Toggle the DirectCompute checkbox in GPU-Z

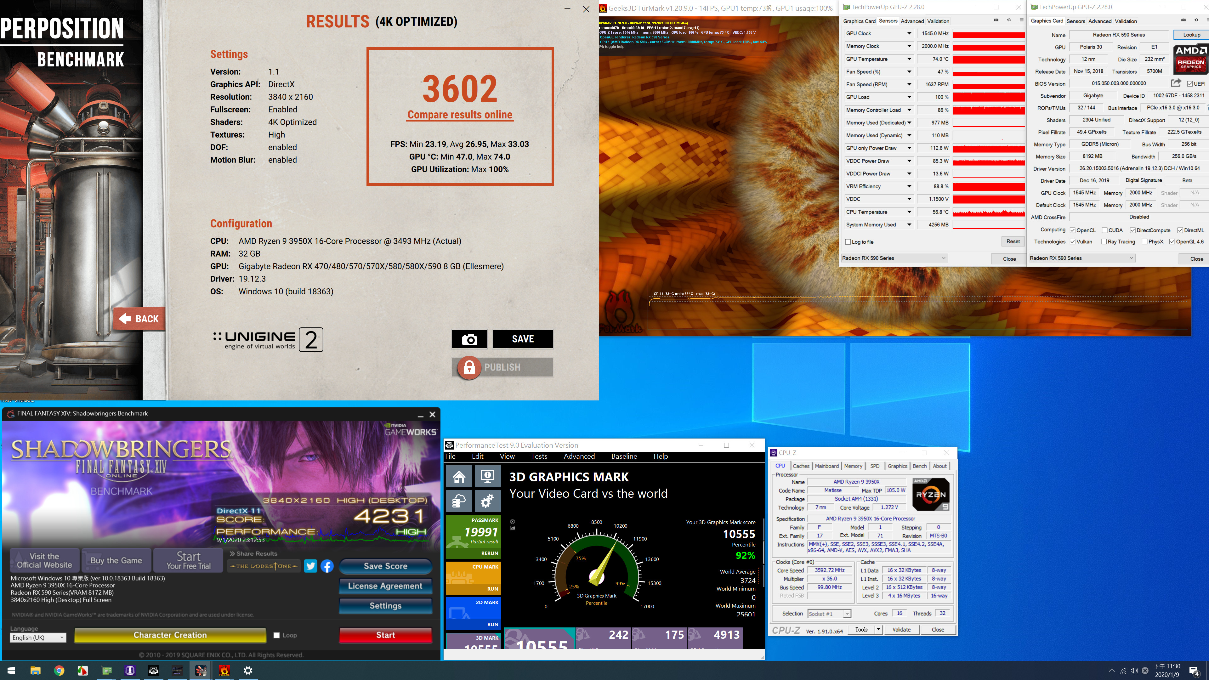1132,230
